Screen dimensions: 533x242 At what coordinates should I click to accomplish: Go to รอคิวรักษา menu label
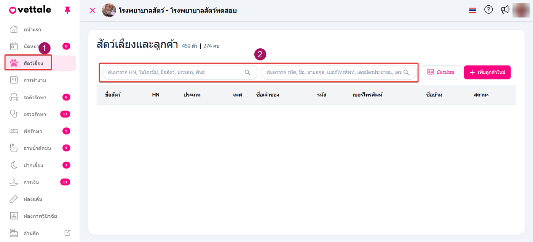(x=35, y=98)
